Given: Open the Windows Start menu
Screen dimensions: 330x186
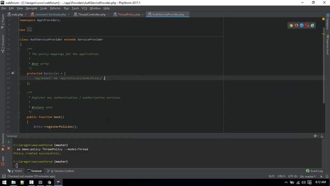Looking at the screenshot, I should [4, 182].
